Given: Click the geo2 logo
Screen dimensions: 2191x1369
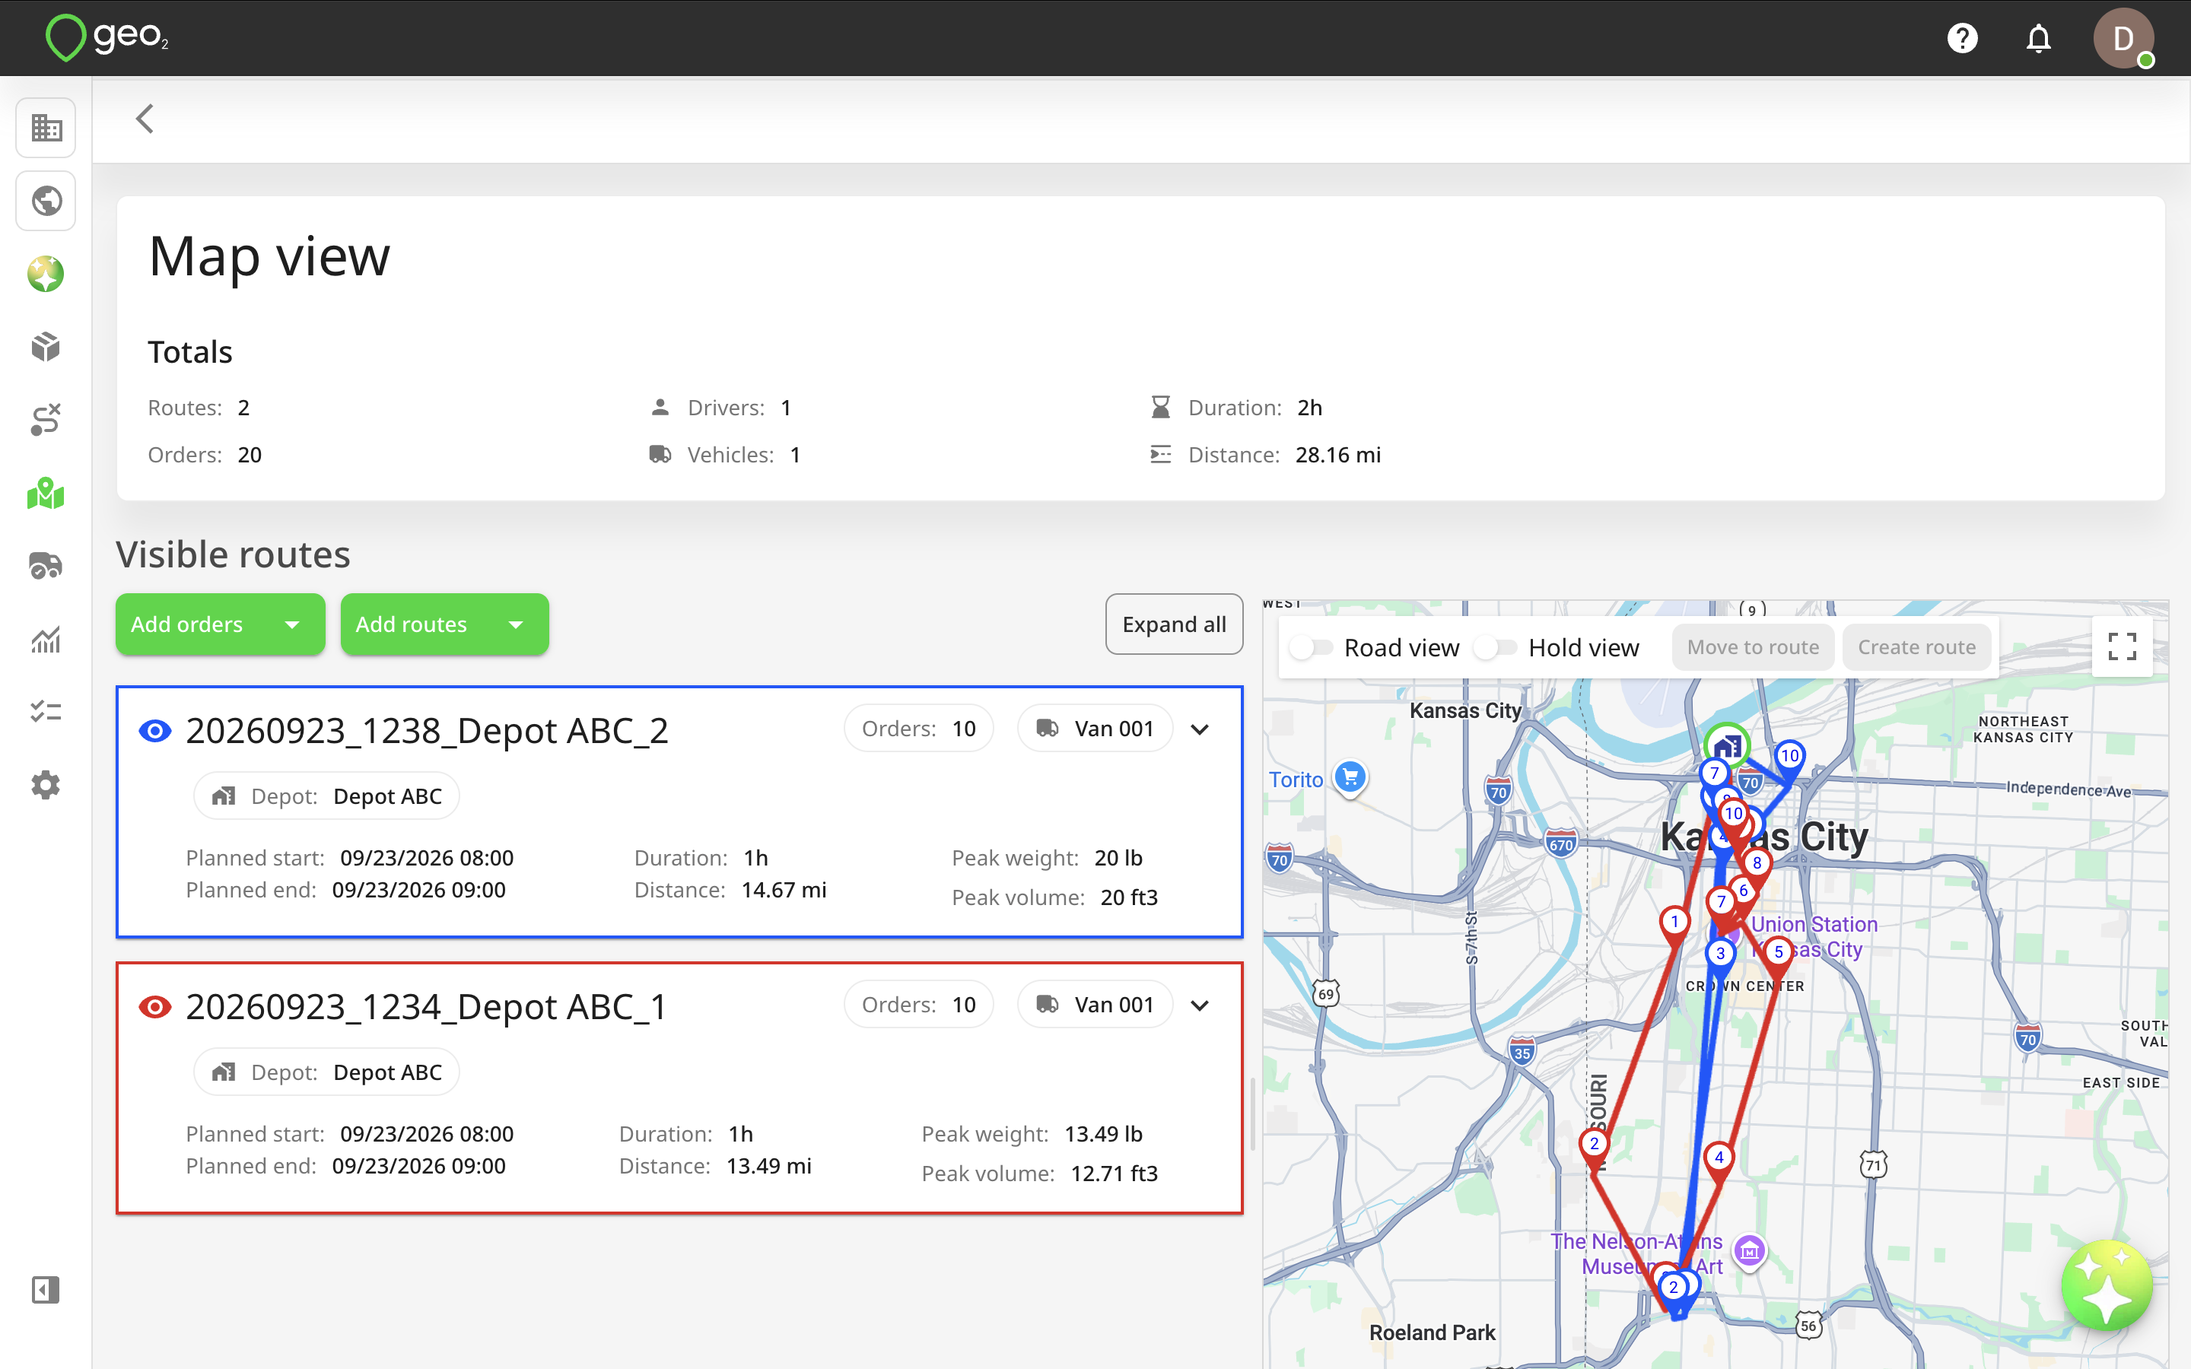Looking at the screenshot, I should tap(107, 38).
